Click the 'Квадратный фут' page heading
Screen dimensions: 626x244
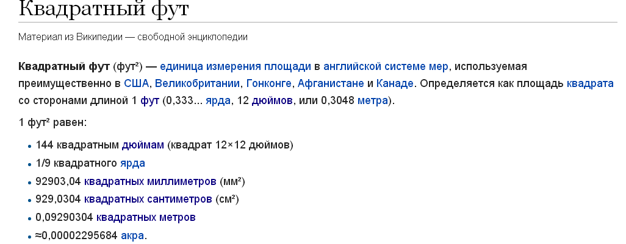coord(103,8)
